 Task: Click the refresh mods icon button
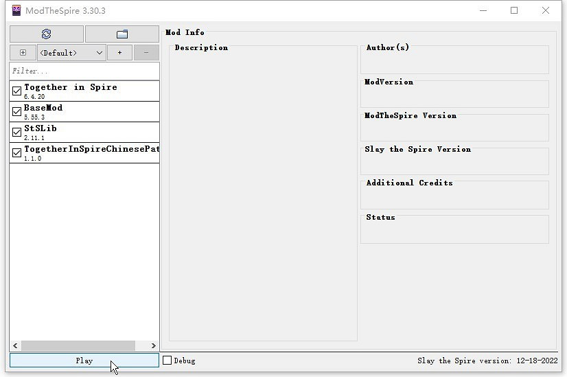tap(46, 34)
